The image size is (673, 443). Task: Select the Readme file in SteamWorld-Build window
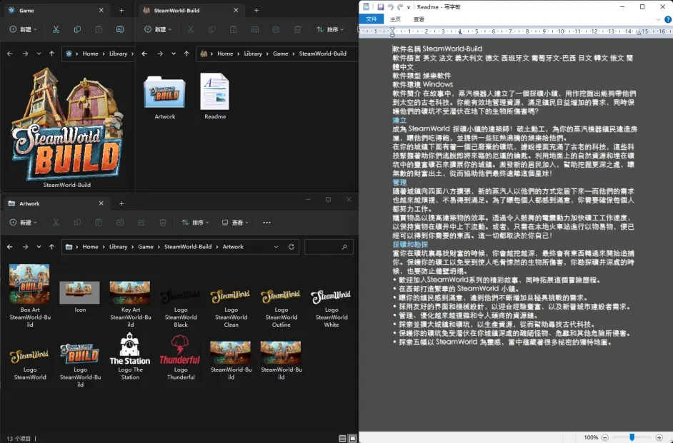tap(215, 96)
